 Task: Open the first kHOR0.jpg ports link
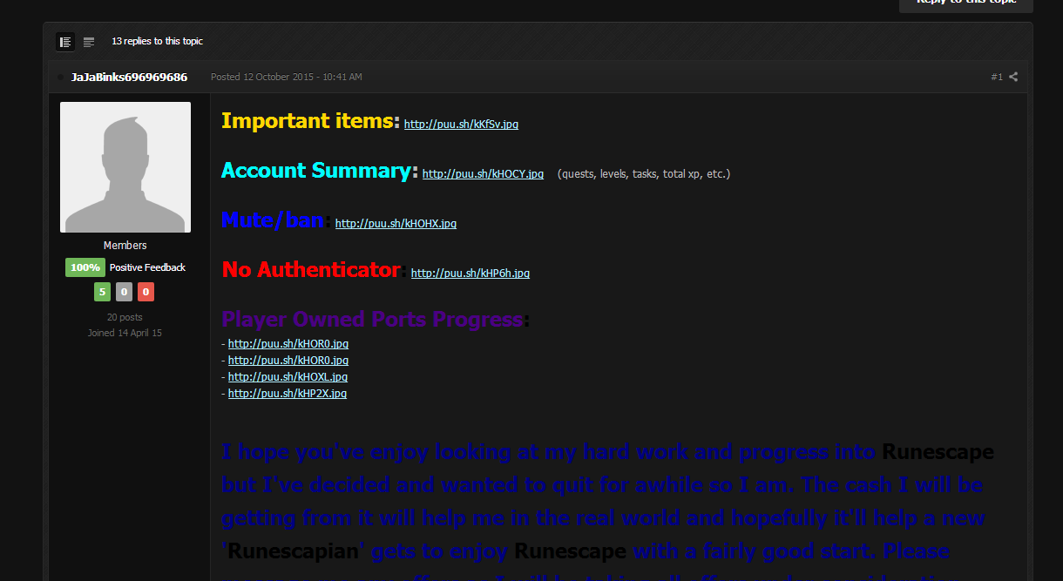tap(288, 344)
